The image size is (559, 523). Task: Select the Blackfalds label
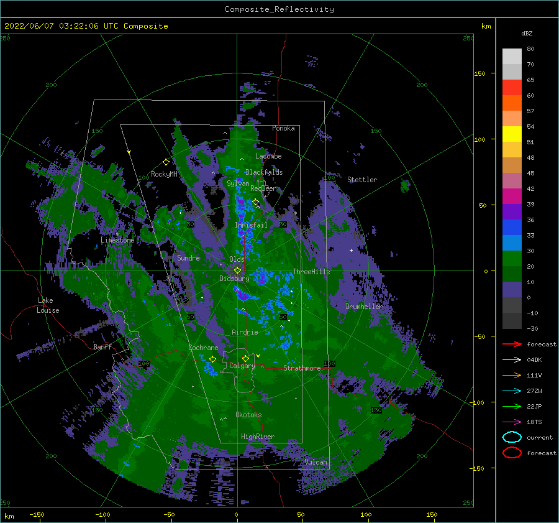coord(264,172)
